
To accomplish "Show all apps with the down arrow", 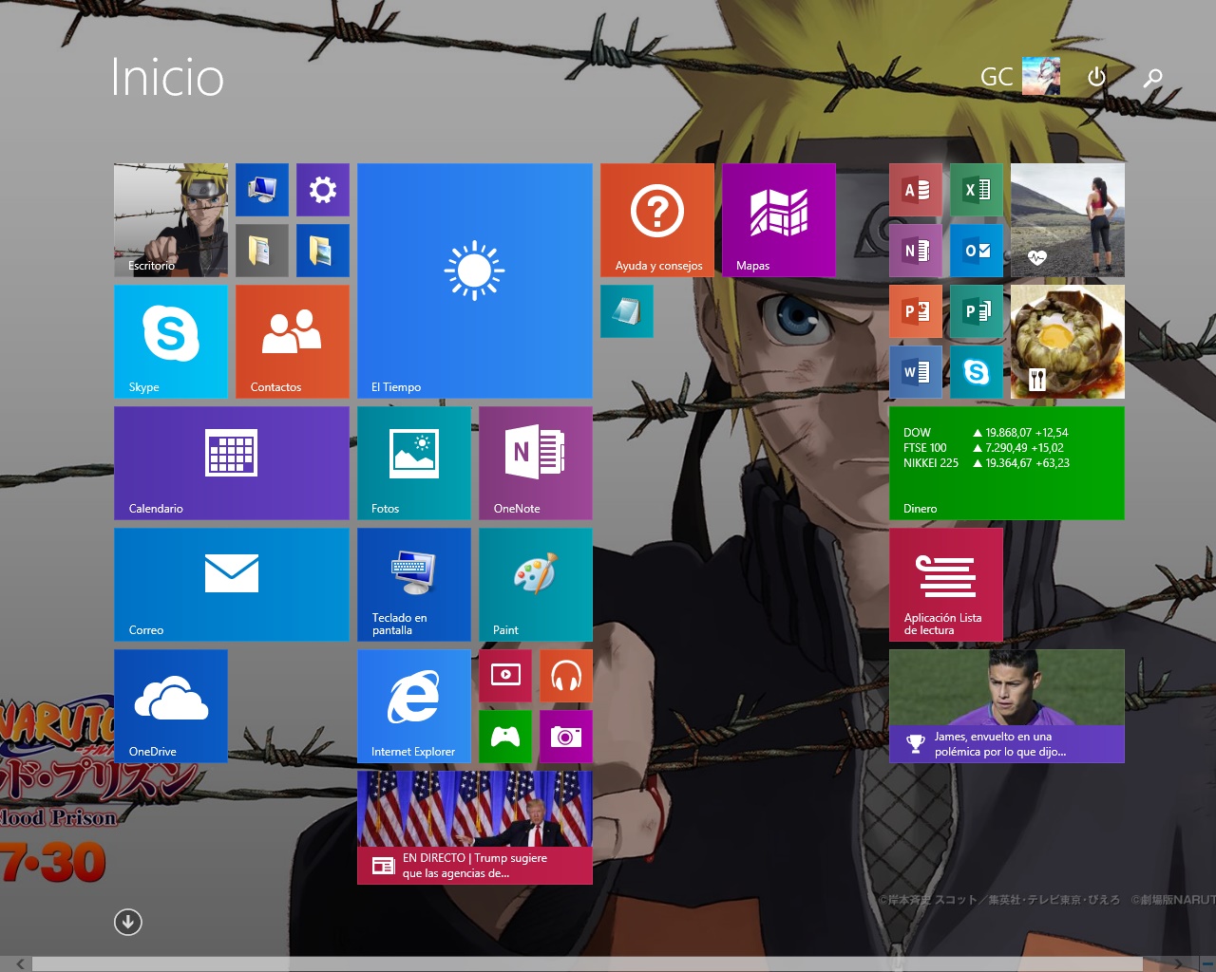I will point(127,922).
